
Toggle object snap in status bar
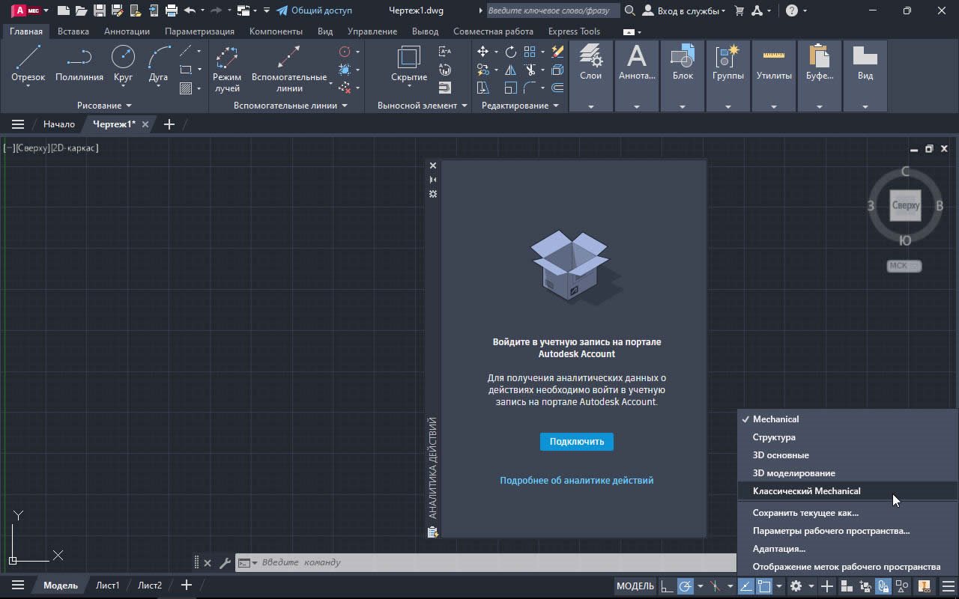pos(764,586)
